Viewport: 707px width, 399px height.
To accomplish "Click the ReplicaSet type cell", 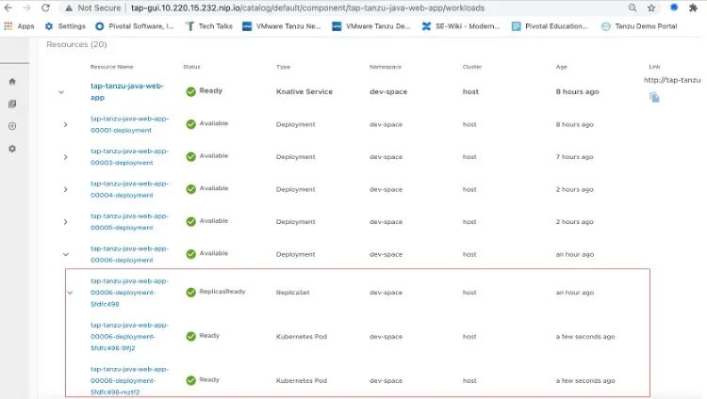I will coord(292,293).
